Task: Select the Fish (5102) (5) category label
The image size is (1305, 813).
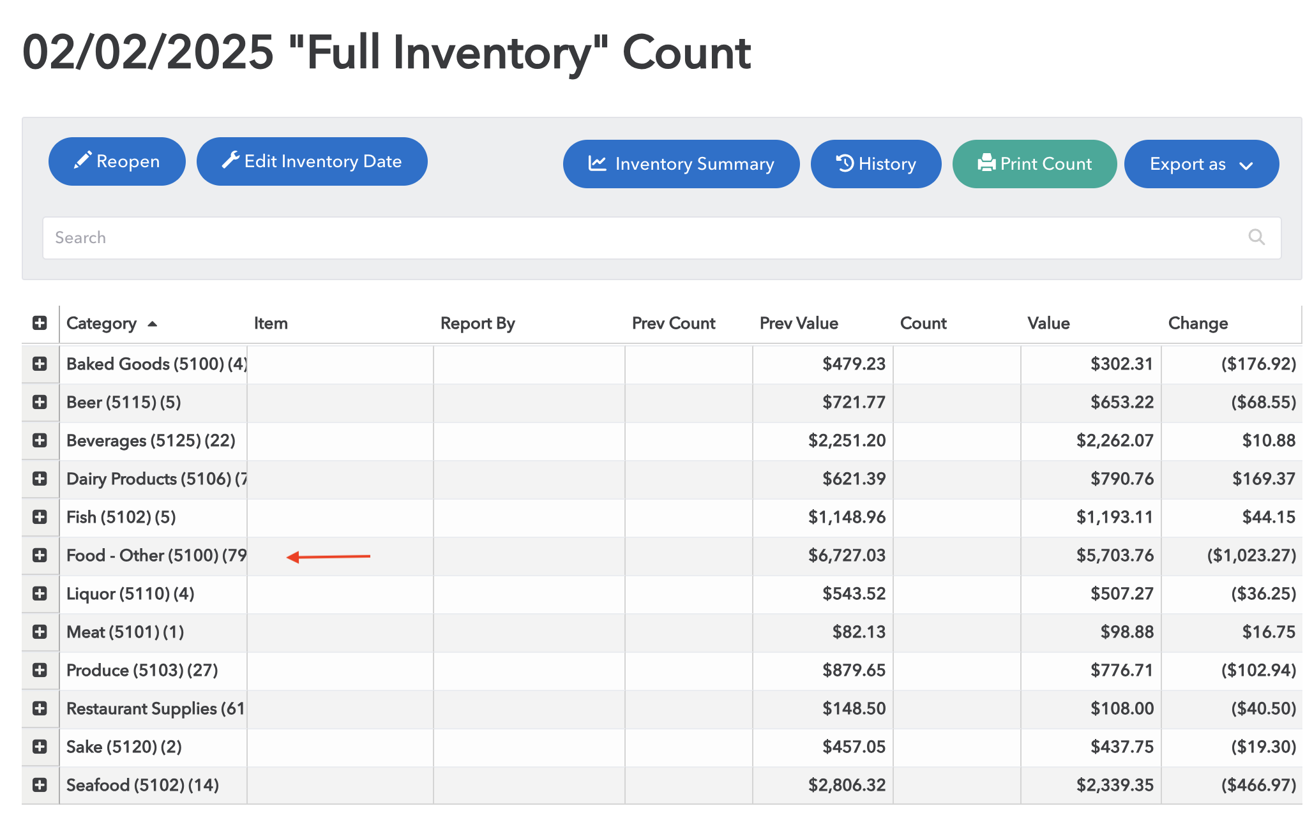Action: (121, 517)
